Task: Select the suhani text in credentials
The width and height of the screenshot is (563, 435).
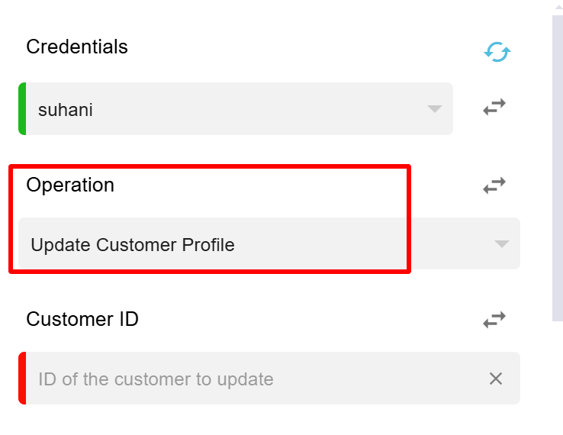Action: (x=66, y=110)
